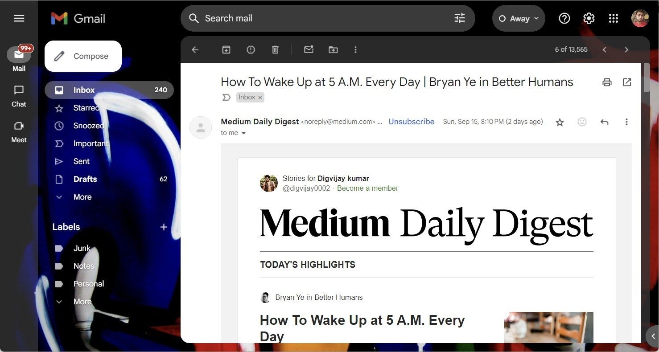Image resolution: width=659 pixels, height=352 pixels.
Task: Create a new label with plus
Action: [x=164, y=227]
